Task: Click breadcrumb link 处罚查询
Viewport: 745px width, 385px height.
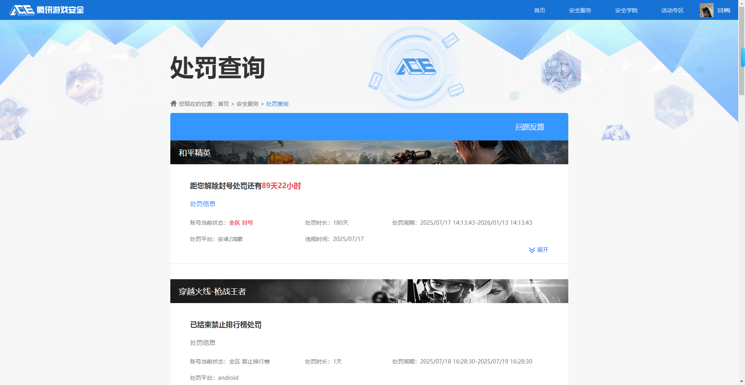Action: point(277,104)
